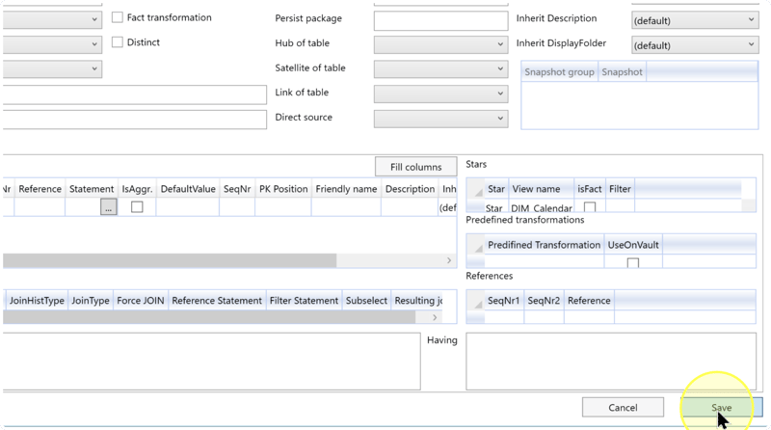
Task: Click the isFact column header
Action: click(590, 189)
